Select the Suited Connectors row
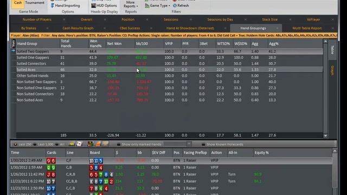347x195 pixels. pyautogui.click(x=169, y=63)
